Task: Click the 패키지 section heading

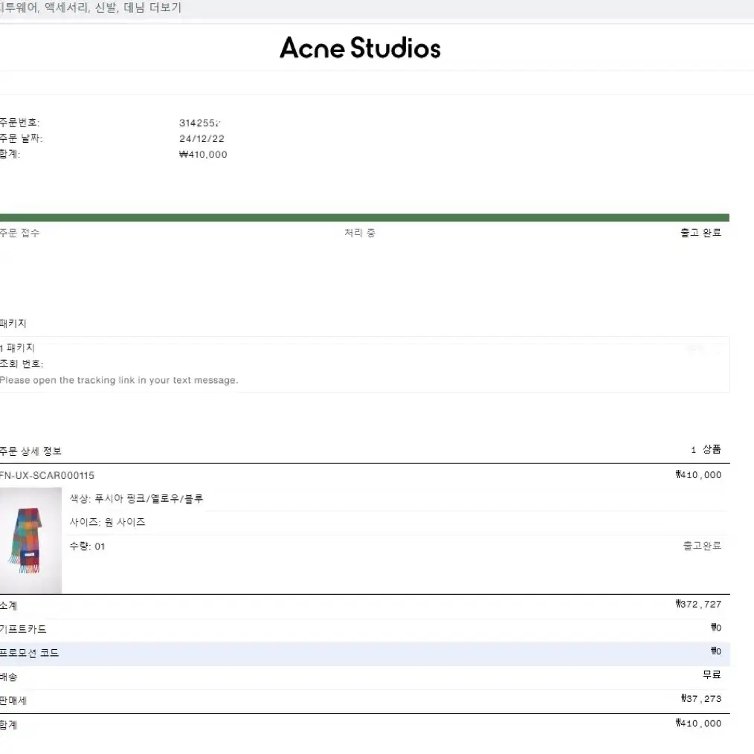Action: click(x=13, y=323)
